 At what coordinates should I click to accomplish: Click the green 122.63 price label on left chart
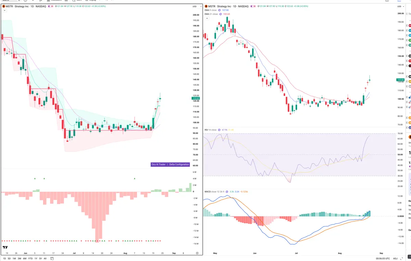coord(196,98)
